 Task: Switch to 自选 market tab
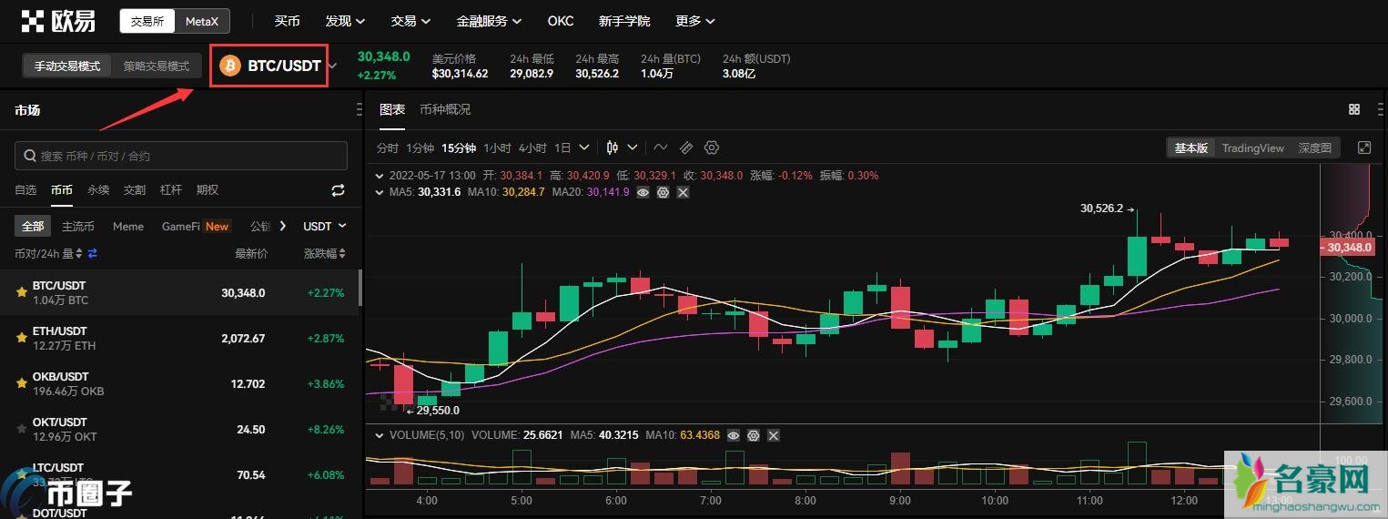25,190
